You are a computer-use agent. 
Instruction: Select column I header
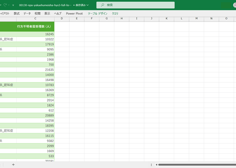click(x=137, y=18)
